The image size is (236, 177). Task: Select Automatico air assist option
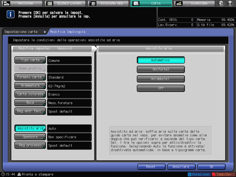161,60
